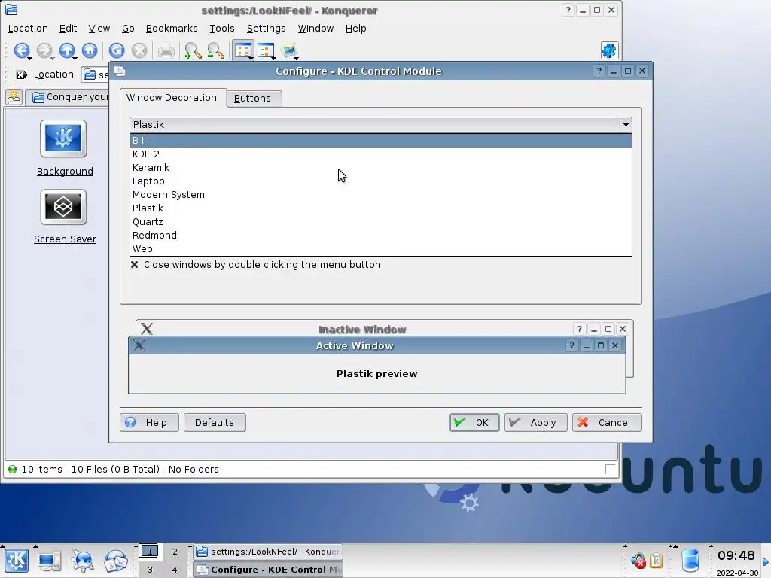Open the Back button history dropdown arrow

(30, 59)
